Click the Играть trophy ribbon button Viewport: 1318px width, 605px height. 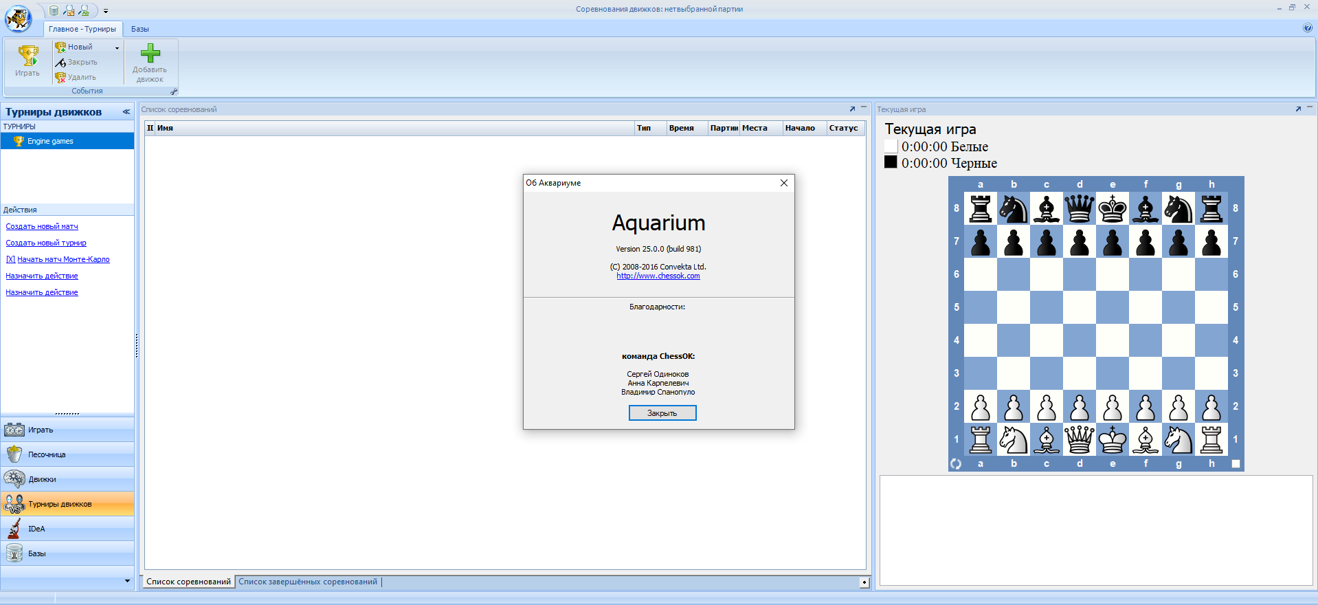coord(27,61)
